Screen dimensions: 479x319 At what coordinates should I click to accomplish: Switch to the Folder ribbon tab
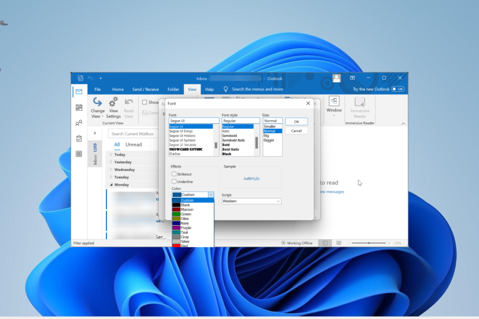tap(173, 89)
